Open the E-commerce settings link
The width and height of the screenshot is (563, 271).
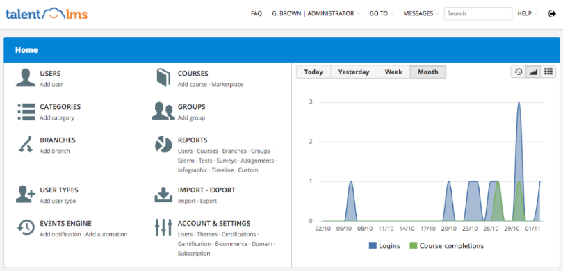[231, 244]
